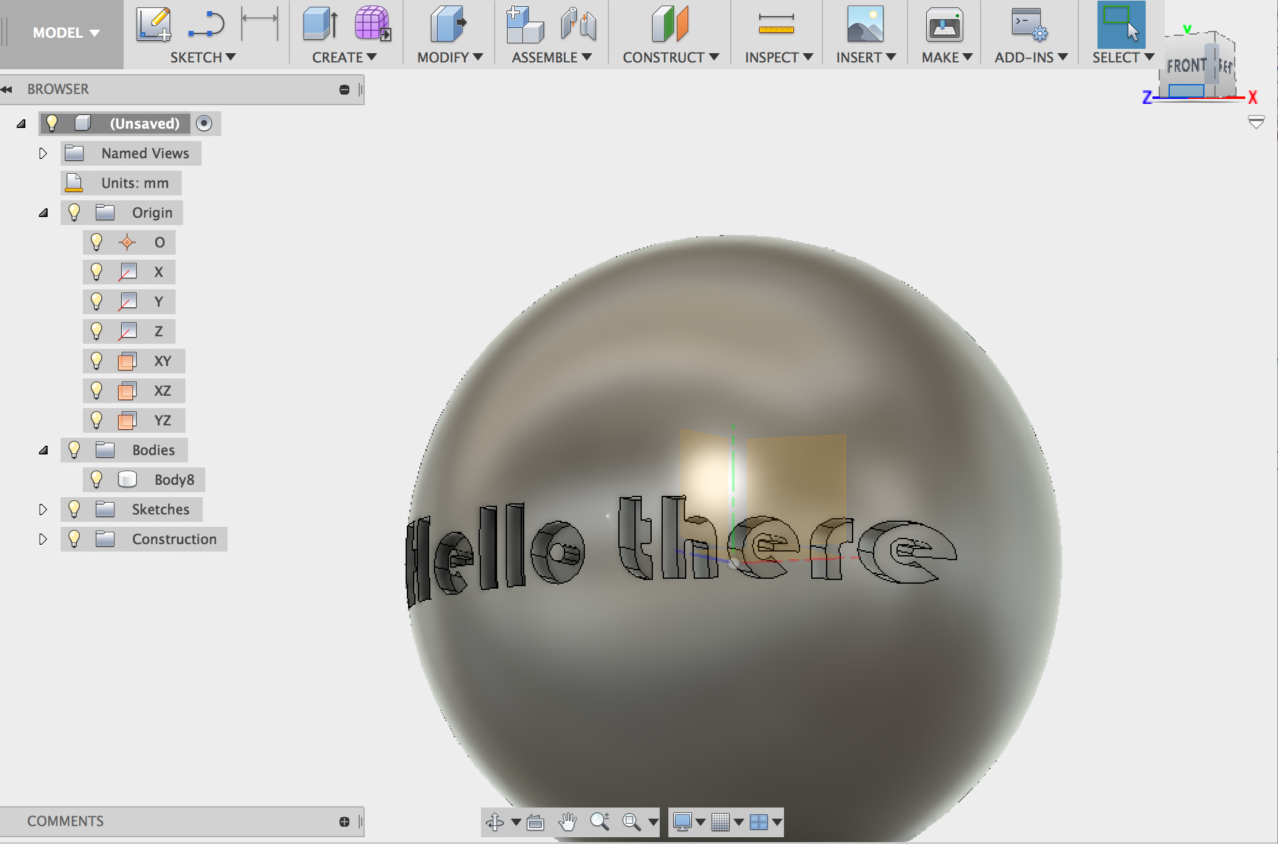
Task: Open the CONSTRUCT menu
Action: (671, 58)
